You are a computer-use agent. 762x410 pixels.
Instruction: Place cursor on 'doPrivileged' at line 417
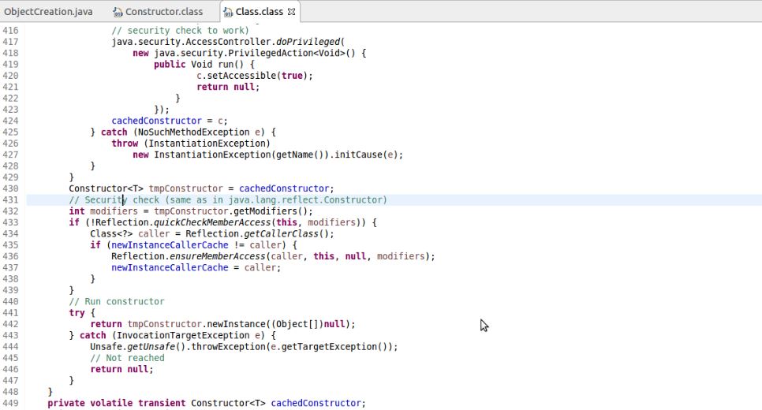pyautogui.click(x=308, y=42)
